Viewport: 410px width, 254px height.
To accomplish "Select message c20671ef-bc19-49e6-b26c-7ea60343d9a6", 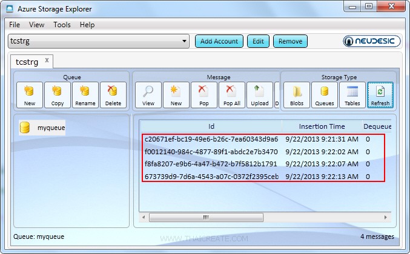I will (211, 139).
